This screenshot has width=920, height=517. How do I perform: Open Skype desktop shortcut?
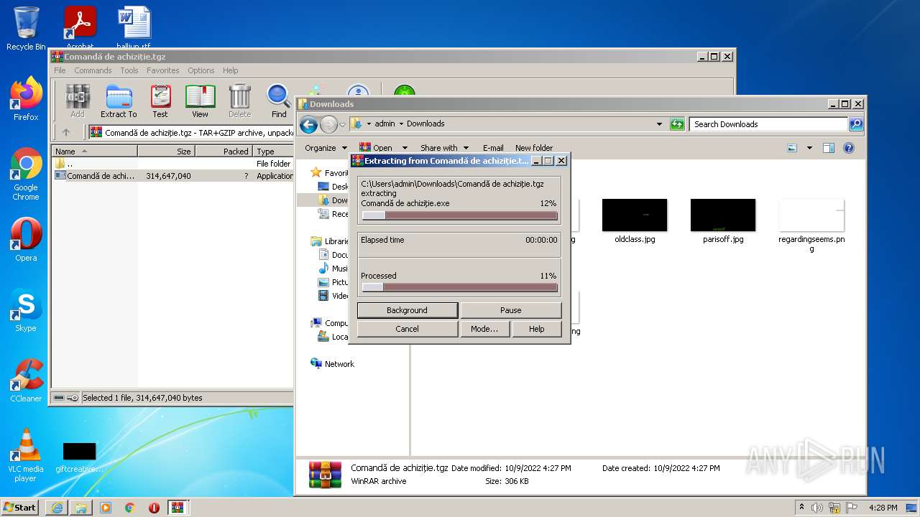tap(26, 310)
